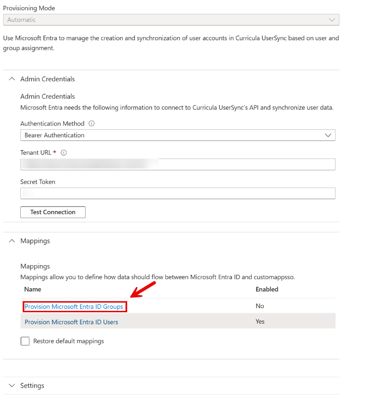Open the Authentication Method info tooltip
Image resolution: width=374 pixels, height=395 pixels.
pos(91,123)
